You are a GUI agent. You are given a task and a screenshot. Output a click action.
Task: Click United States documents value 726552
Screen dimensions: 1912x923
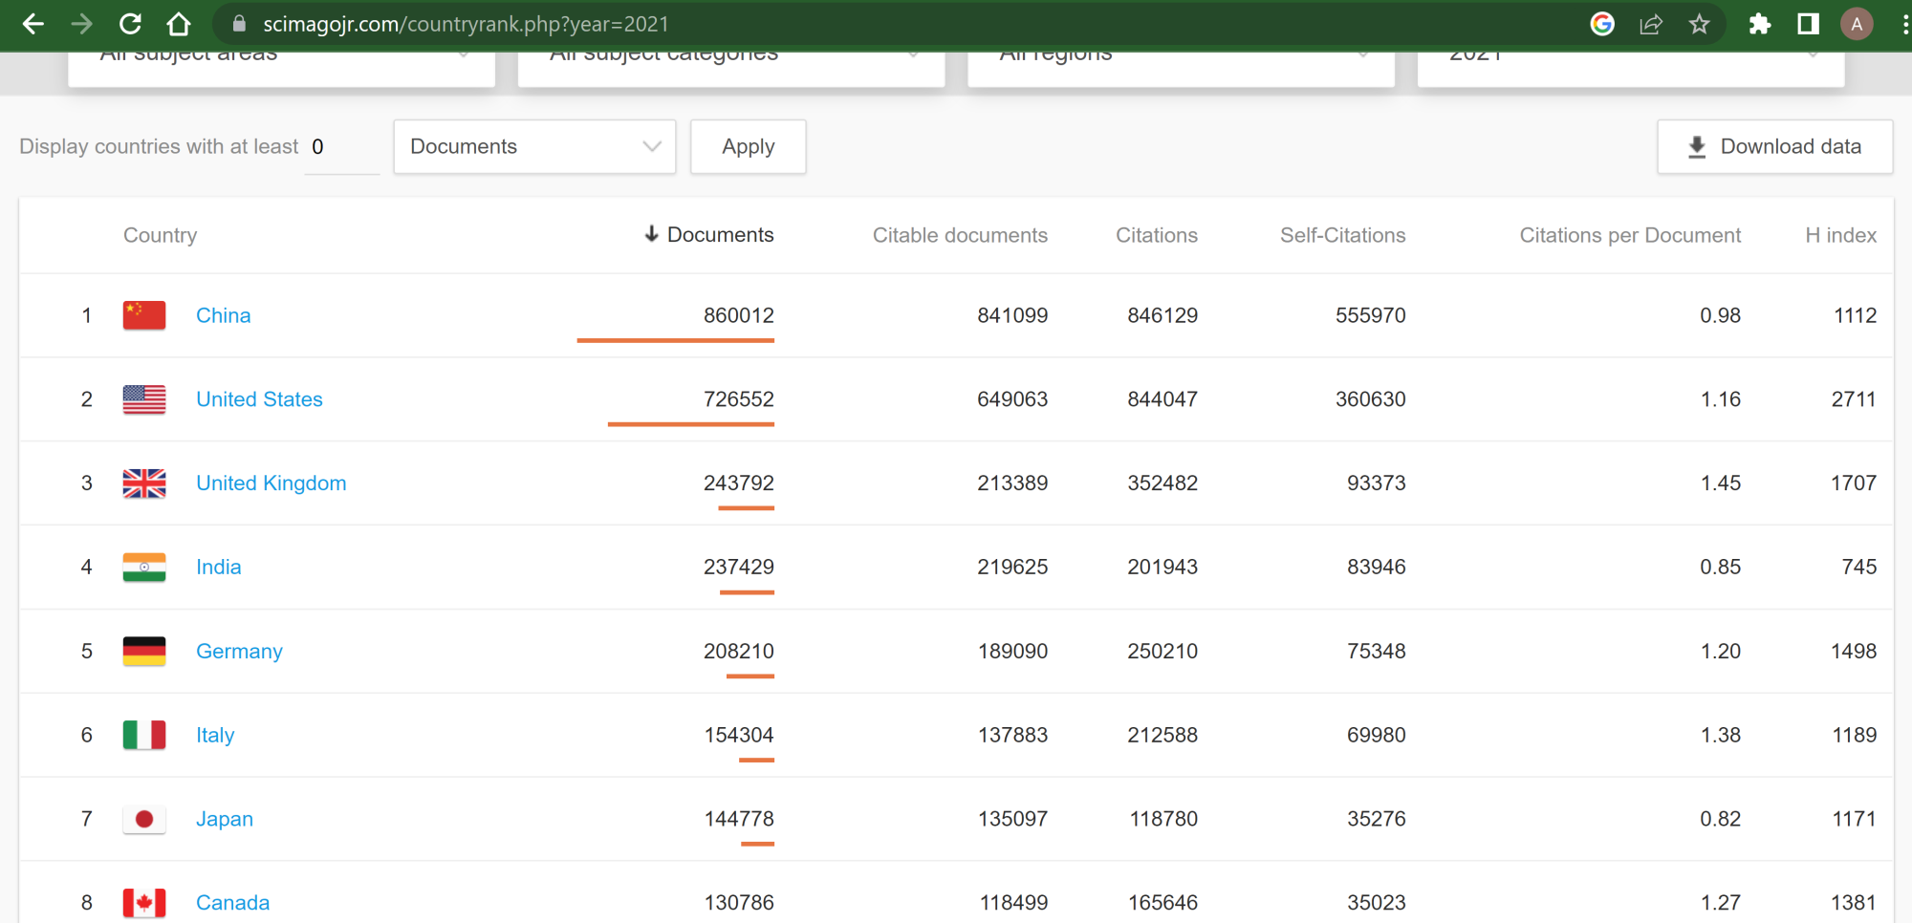(739, 399)
